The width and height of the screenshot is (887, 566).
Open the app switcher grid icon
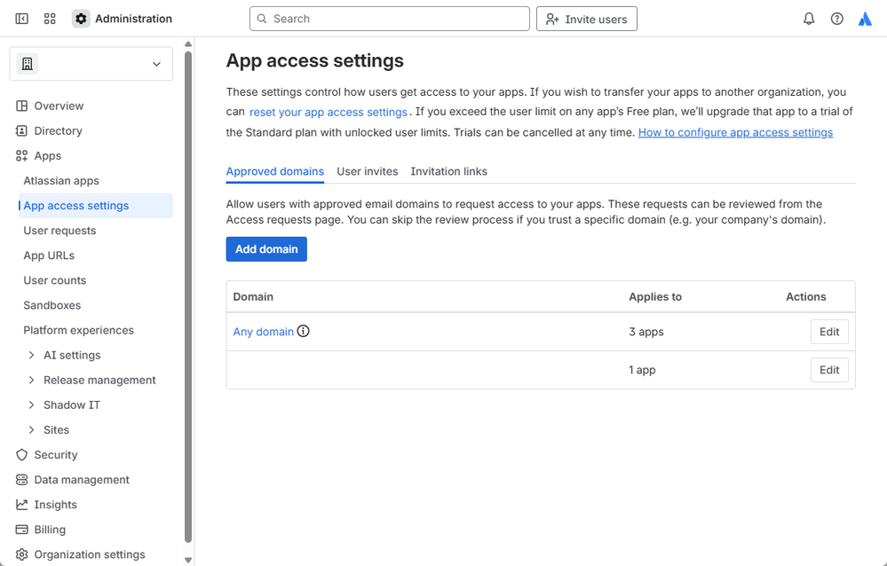coord(50,19)
